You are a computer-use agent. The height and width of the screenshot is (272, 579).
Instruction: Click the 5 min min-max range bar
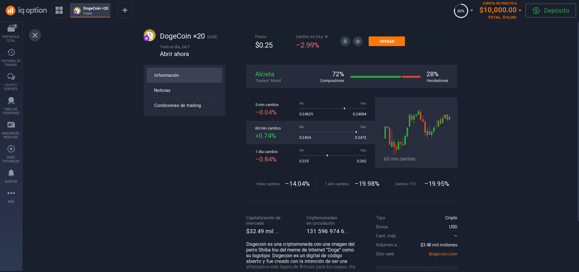(333, 108)
